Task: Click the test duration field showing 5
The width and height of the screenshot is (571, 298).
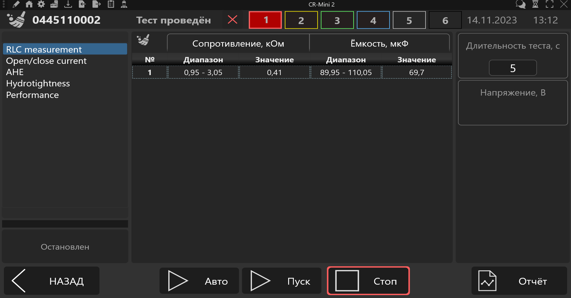Action: point(513,68)
